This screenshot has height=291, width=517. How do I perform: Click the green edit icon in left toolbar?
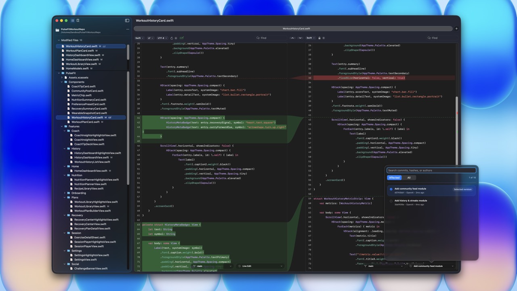pyautogui.click(x=182, y=38)
